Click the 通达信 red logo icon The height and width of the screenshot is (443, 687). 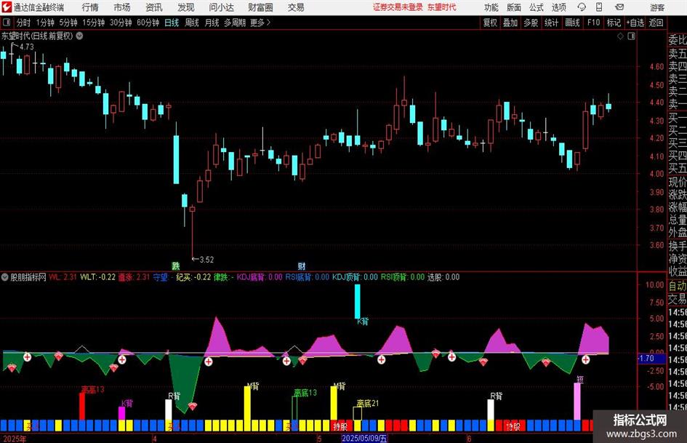coord(6,7)
